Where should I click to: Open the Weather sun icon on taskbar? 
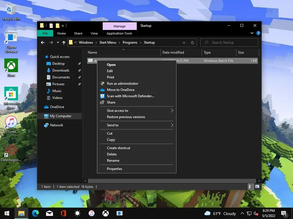click(77, 213)
